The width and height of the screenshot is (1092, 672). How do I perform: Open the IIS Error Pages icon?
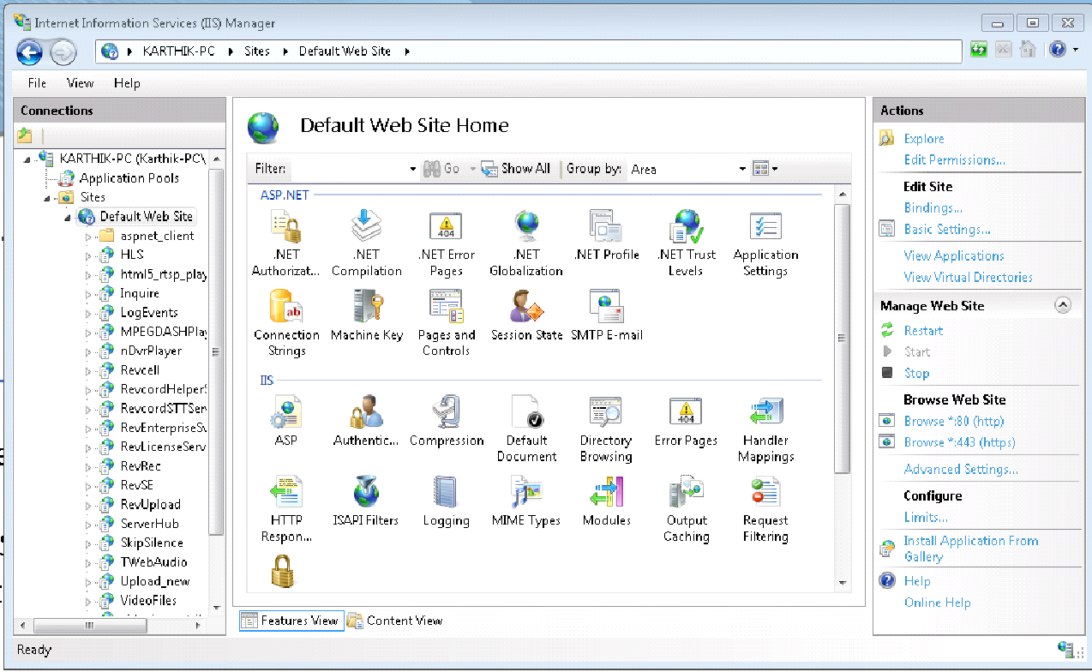(x=686, y=413)
